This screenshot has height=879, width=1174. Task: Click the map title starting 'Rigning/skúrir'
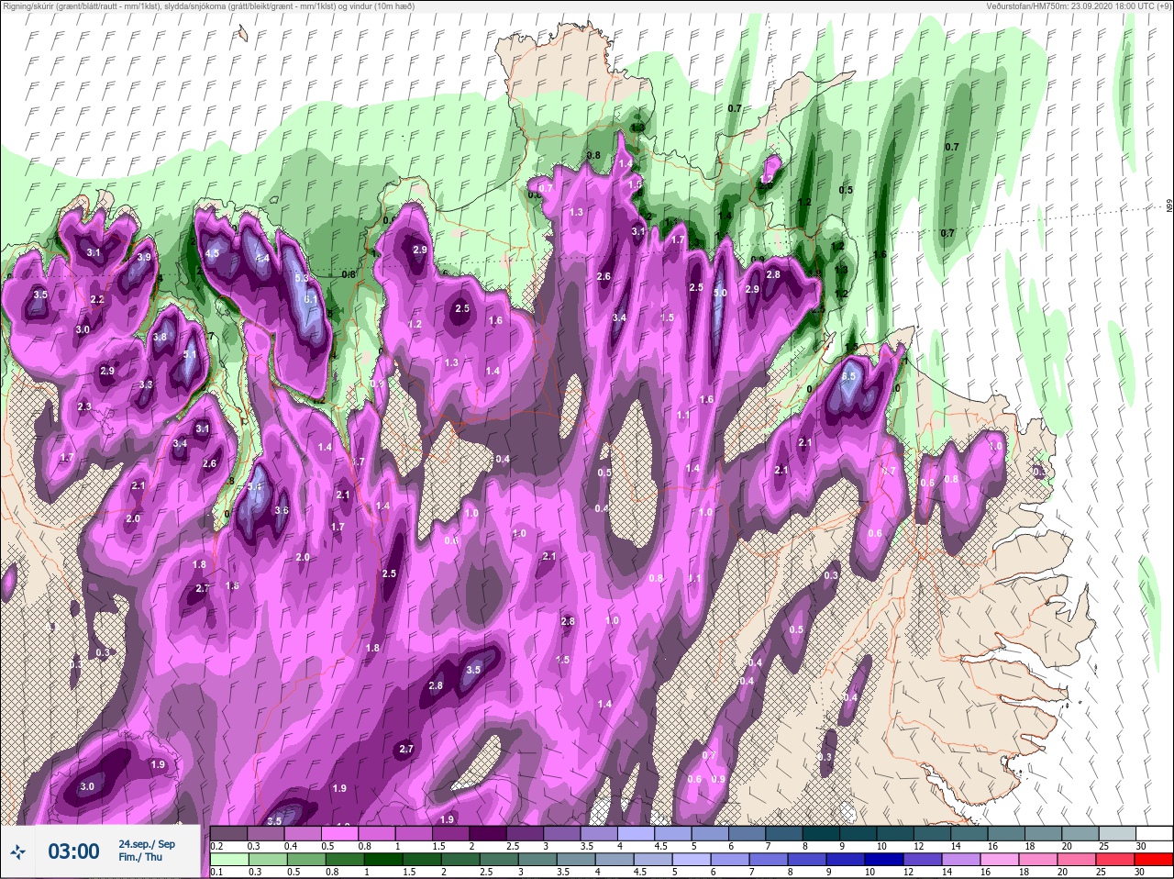pyautogui.click(x=208, y=6)
